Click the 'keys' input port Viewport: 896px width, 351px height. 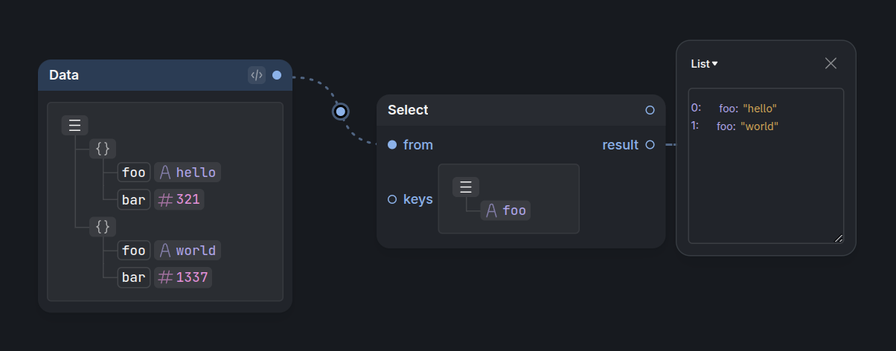[x=392, y=199]
